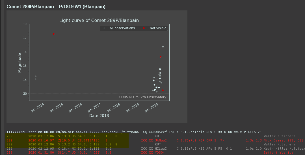Click the 'COBS © Crni Vrh Observatory' credit
The image size is (305, 155).
[x=142, y=97]
